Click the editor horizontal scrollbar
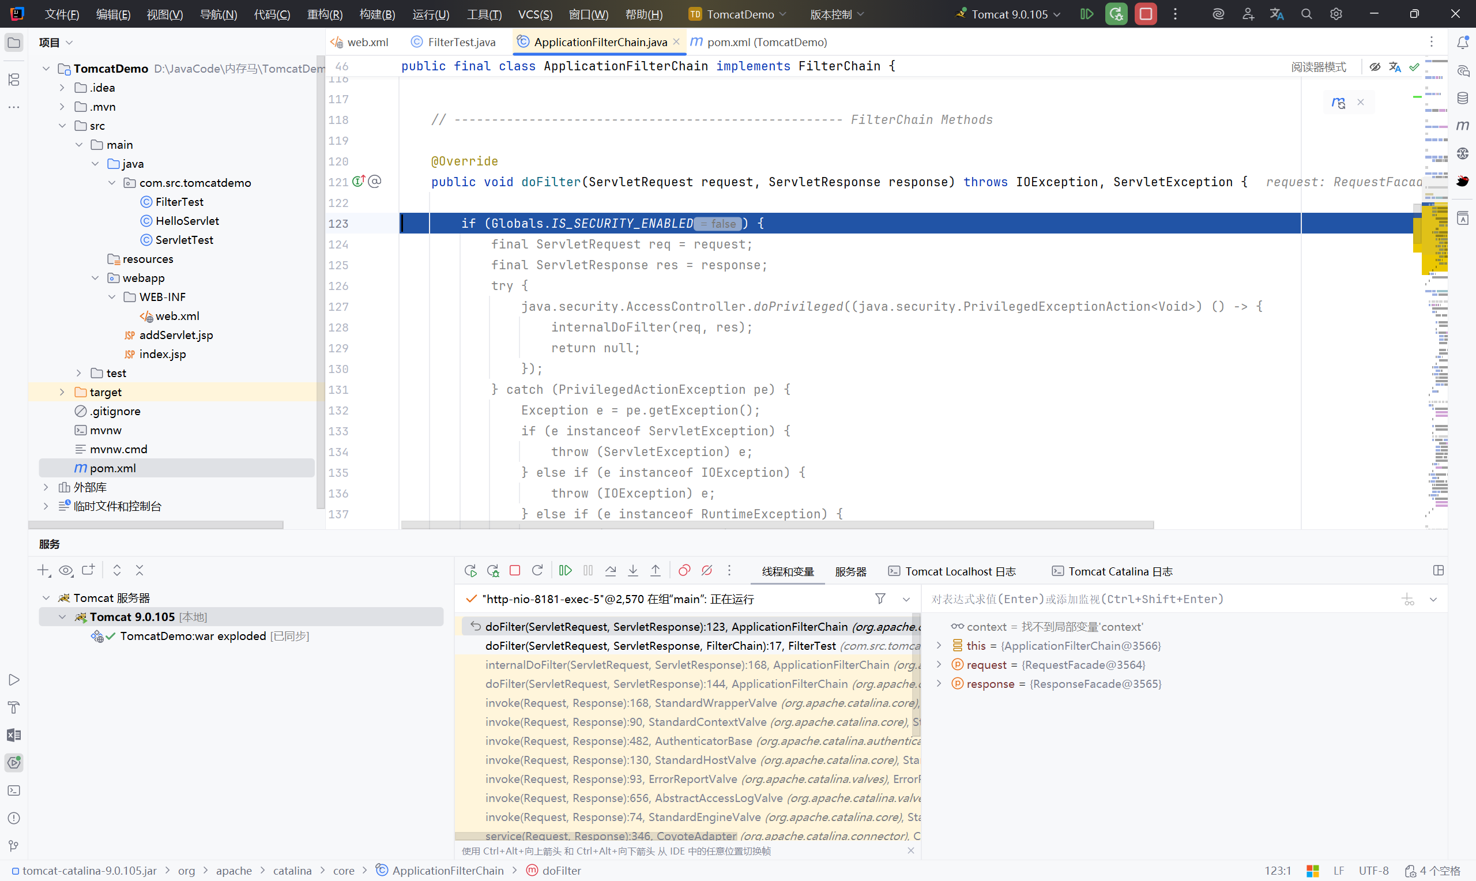This screenshot has height=881, width=1476. (777, 525)
